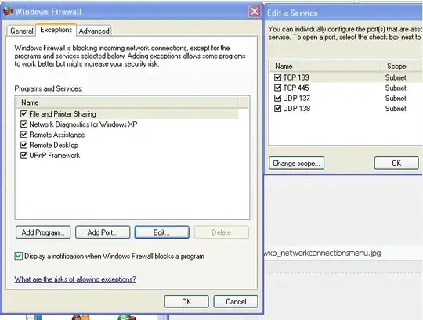Viewport: 423px width, 320px height.
Task: Click the Windows Firewall title bar icon
Action: coord(8,11)
